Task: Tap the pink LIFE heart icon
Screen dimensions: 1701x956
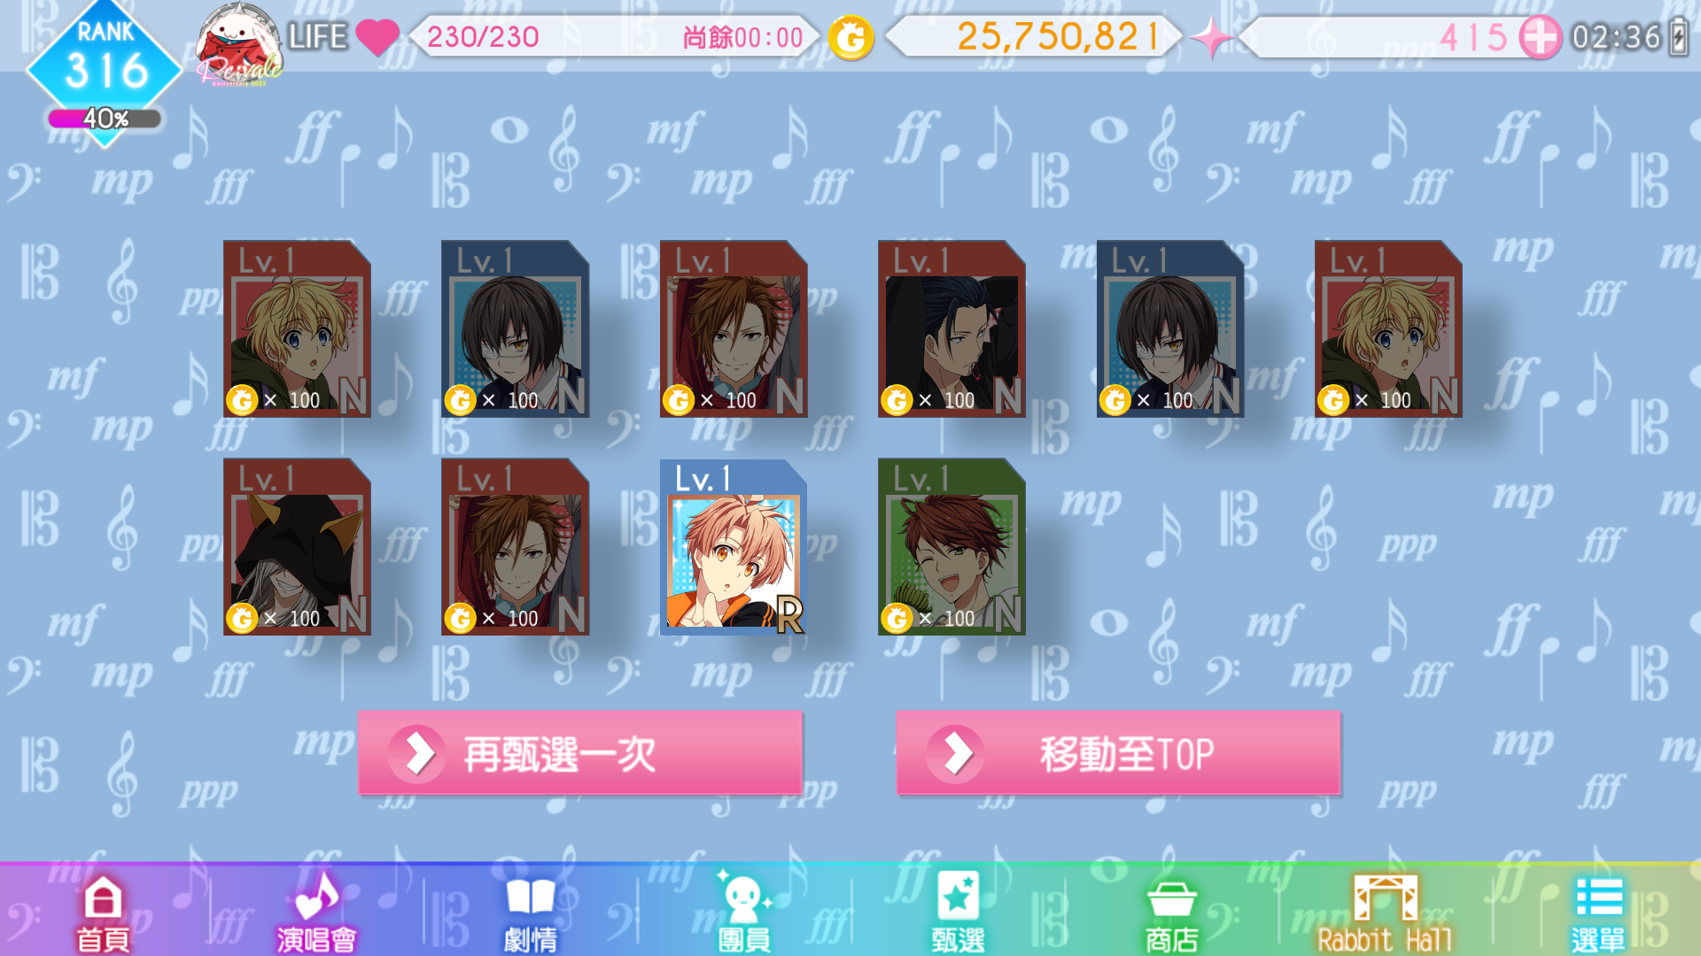Action: [x=377, y=37]
